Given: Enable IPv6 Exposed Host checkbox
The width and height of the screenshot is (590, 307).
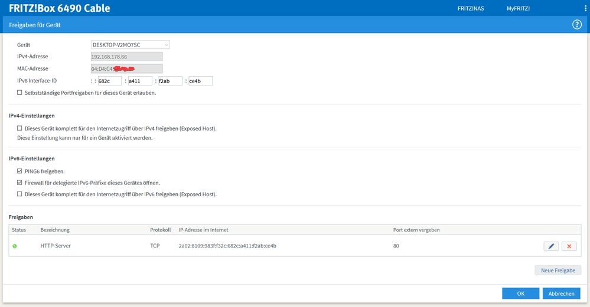Looking at the screenshot, I should click(x=19, y=194).
